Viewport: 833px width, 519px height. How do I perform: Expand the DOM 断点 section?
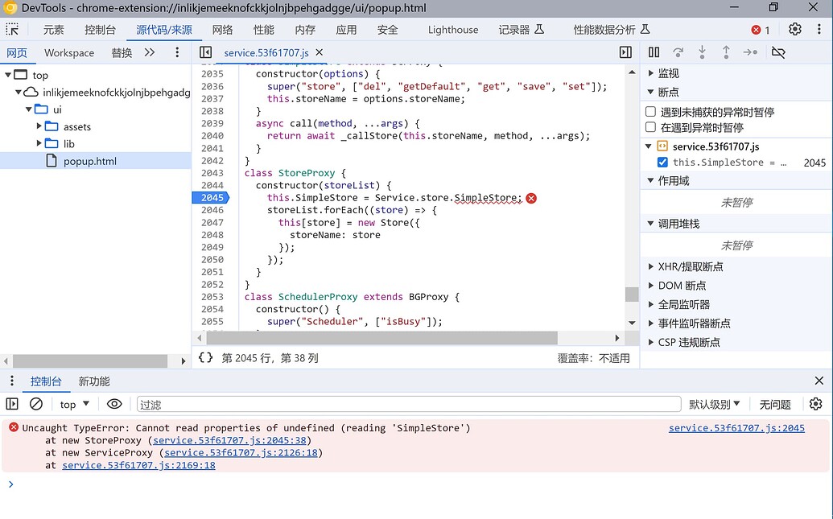pos(650,286)
